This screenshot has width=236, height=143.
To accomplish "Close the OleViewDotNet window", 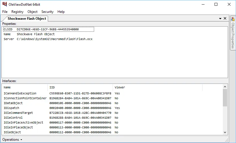I will (229, 4).
